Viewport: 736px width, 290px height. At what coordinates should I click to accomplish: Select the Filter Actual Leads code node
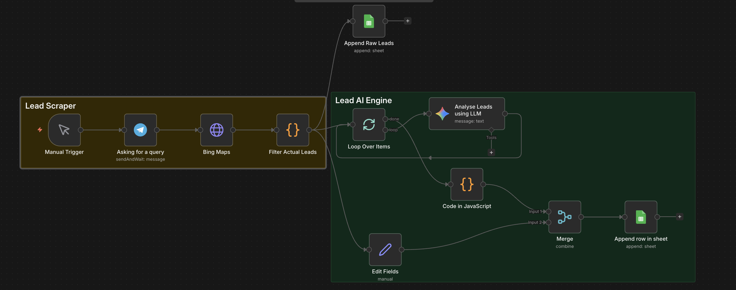click(x=293, y=130)
